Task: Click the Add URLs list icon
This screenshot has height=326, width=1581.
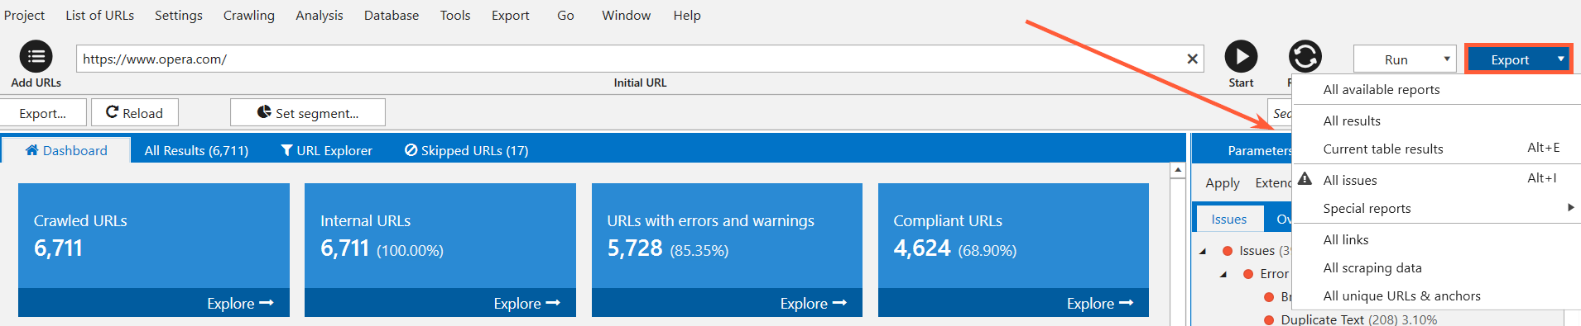Action: (x=36, y=56)
